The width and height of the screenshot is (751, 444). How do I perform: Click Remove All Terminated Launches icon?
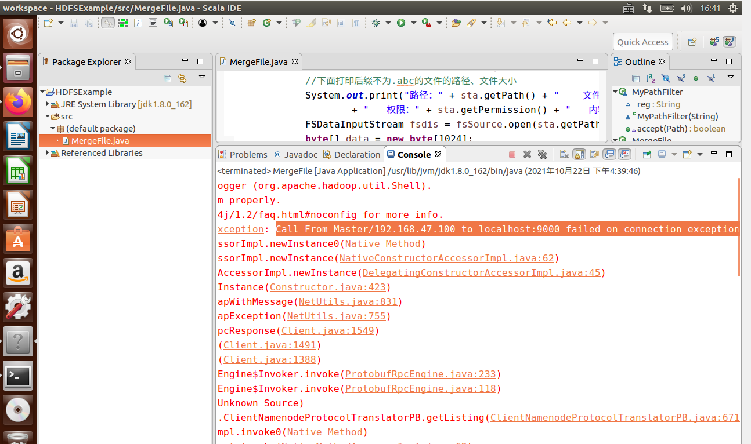(542, 154)
